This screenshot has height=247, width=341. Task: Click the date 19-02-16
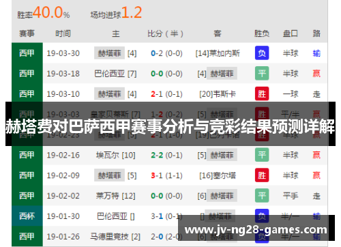click(63, 155)
